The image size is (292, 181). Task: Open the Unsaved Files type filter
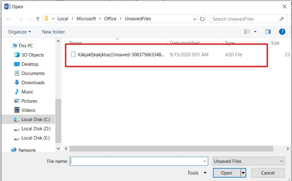pos(249,161)
